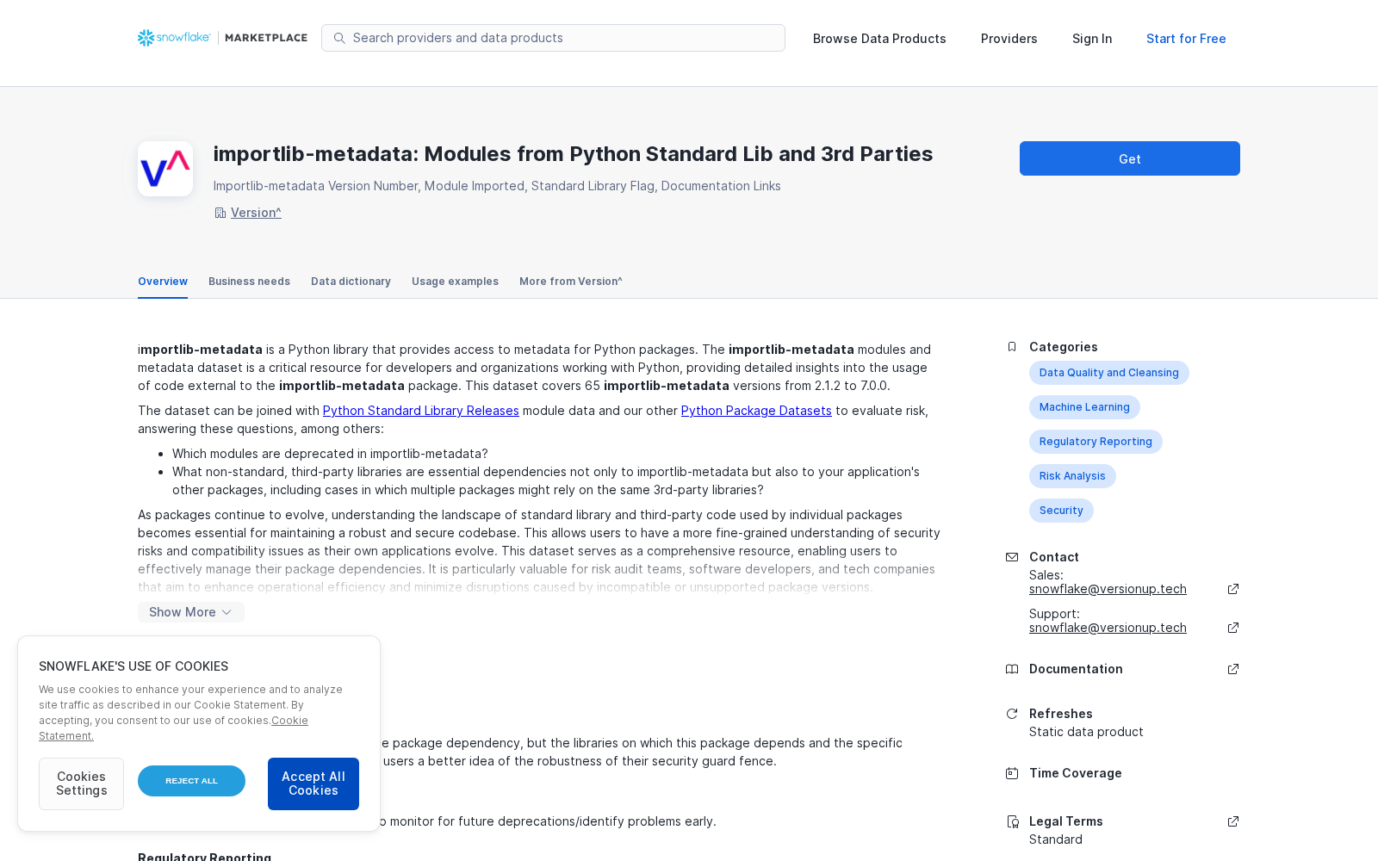Open Legal Terms external link icon
This screenshot has height=861, width=1378.
click(1233, 821)
